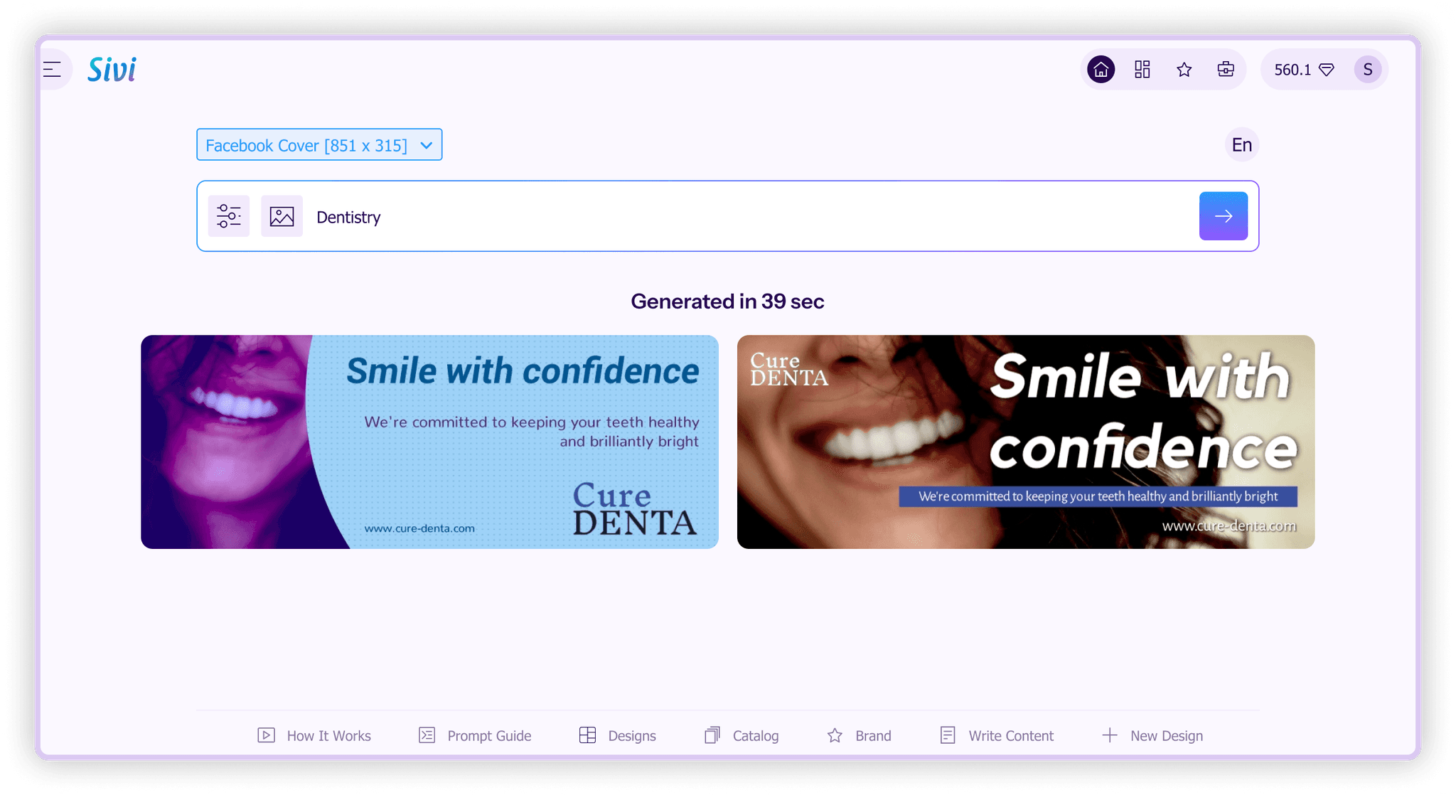Click the S user avatar circle
The width and height of the screenshot is (1456, 795).
click(x=1367, y=69)
